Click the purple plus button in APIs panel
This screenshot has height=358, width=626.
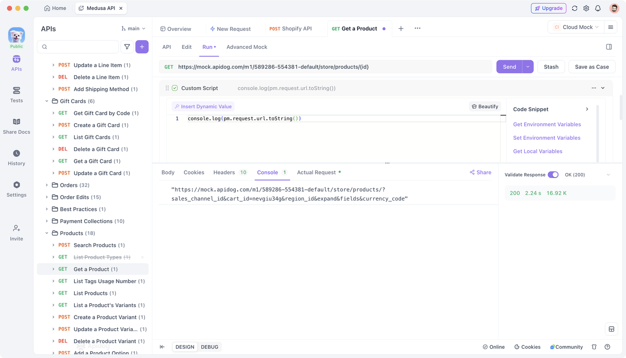(x=142, y=47)
